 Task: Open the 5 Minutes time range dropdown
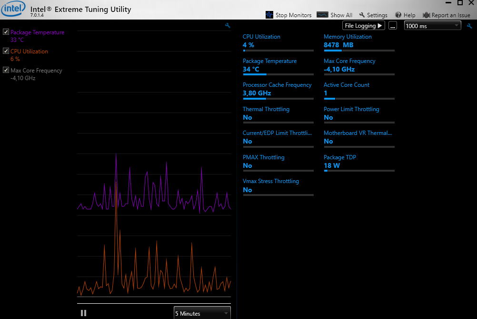(202, 313)
